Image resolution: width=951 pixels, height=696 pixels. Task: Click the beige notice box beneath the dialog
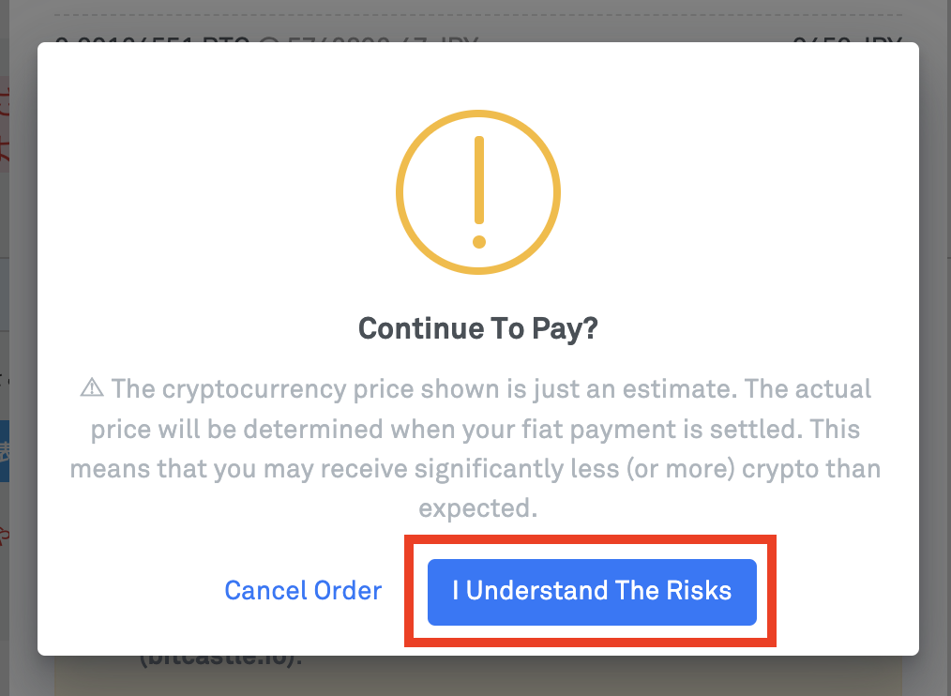pyautogui.click(x=478, y=675)
